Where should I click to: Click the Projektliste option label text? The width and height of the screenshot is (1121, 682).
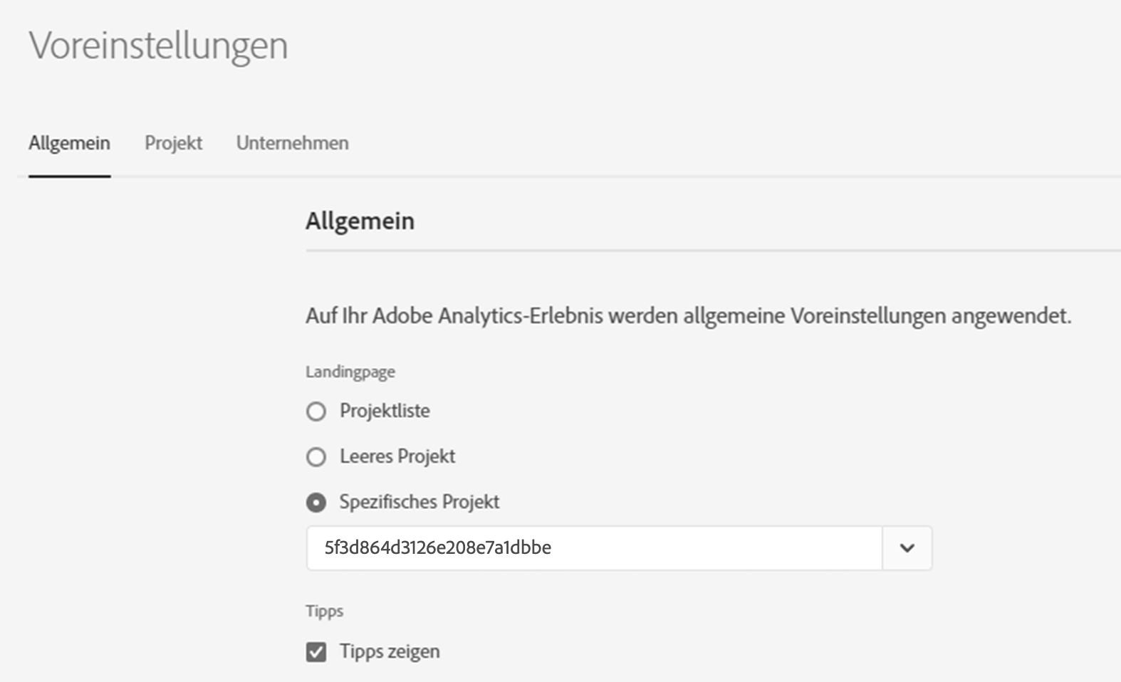[385, 411]
